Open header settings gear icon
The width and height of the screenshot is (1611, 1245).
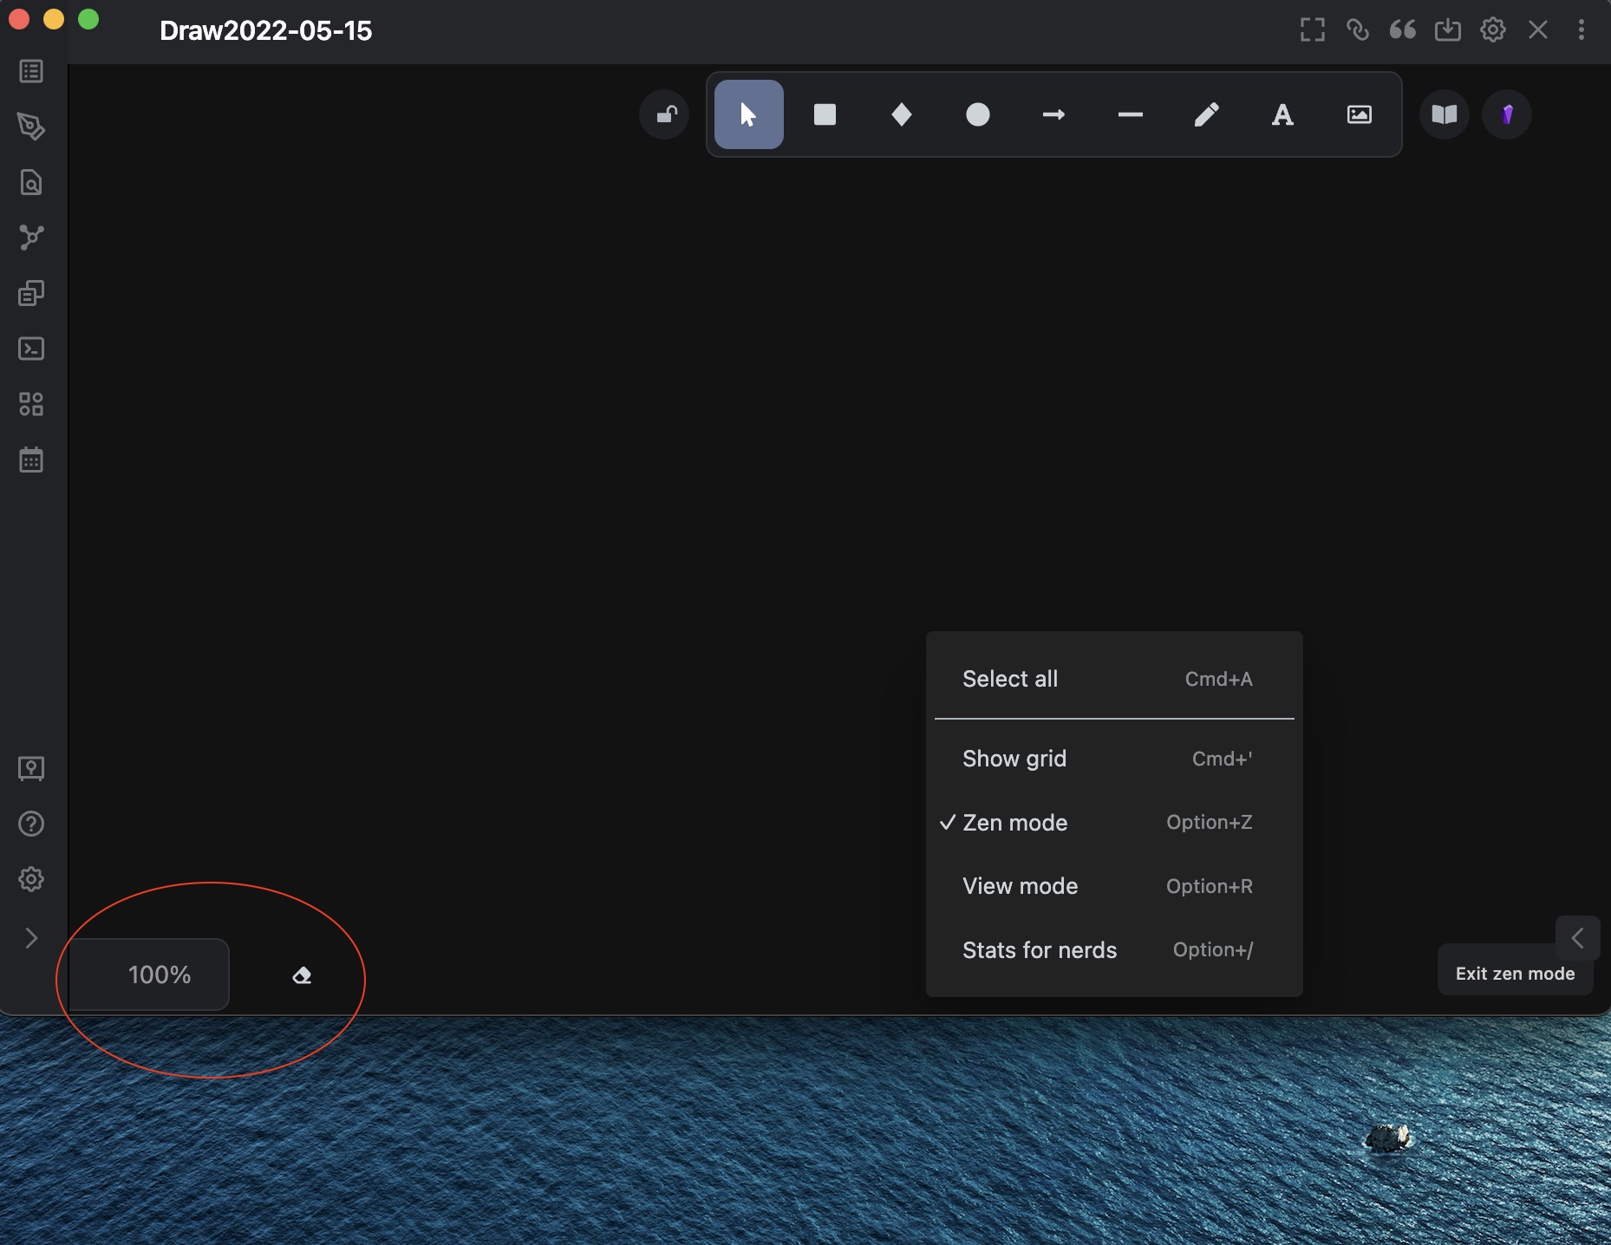(x=1493, y=30)
